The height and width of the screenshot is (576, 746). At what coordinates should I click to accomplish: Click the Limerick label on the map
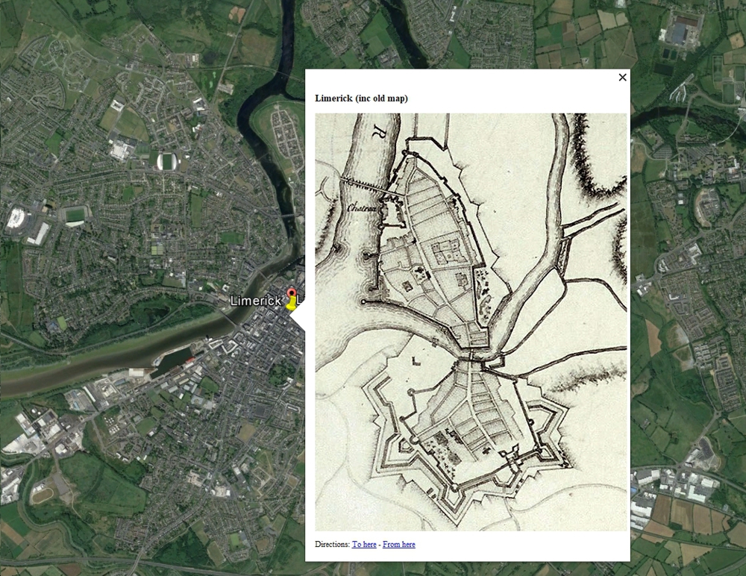click(x=255, y=301)
